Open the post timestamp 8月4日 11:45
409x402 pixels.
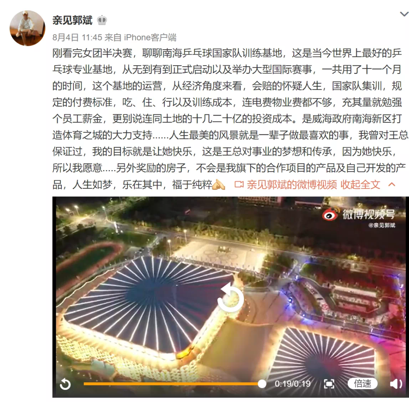tap(77, 38)
